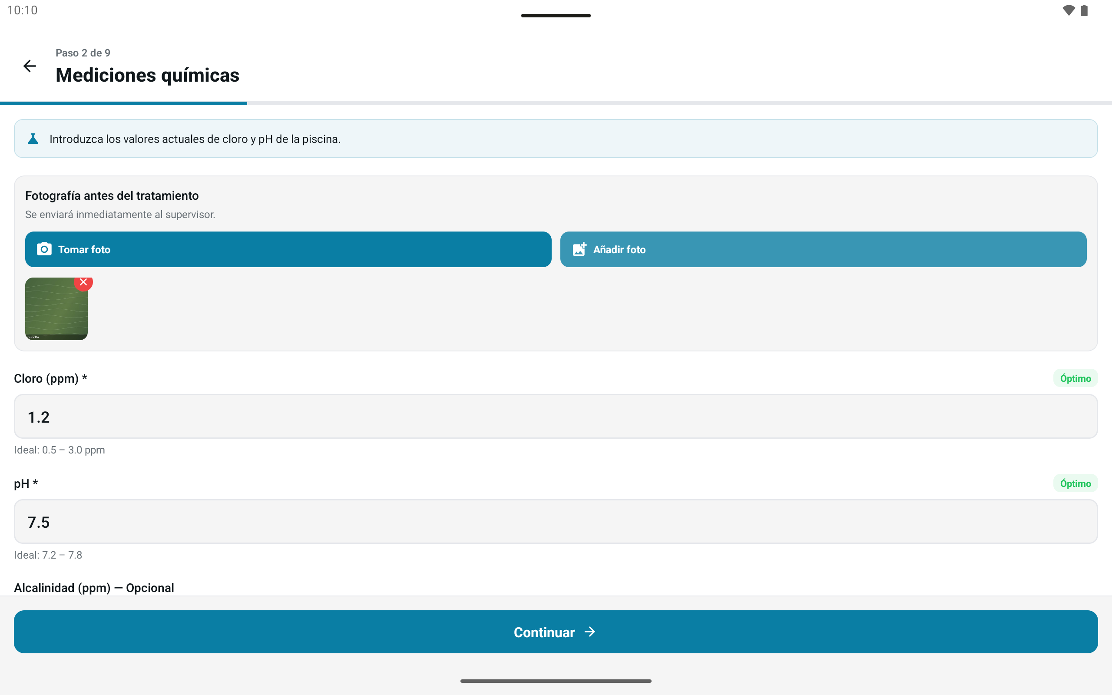Tap the camera icon on Tomar foto
Image resolution: width=1112 pixels, height=695 pixels.
click(44, 249)
